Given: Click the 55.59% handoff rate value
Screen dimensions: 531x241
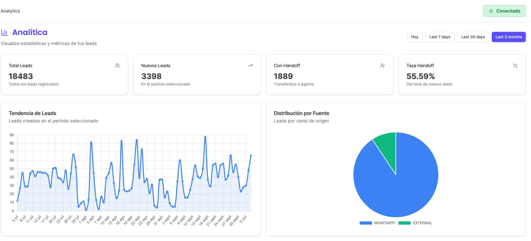Looking at the screenshot, I should [x=420, y=76].
